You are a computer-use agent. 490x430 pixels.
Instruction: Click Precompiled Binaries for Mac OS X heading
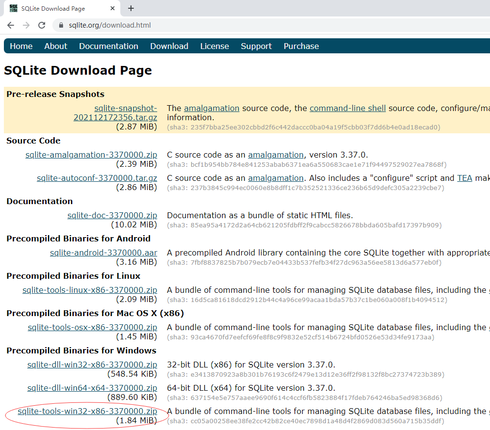[95, 313]
